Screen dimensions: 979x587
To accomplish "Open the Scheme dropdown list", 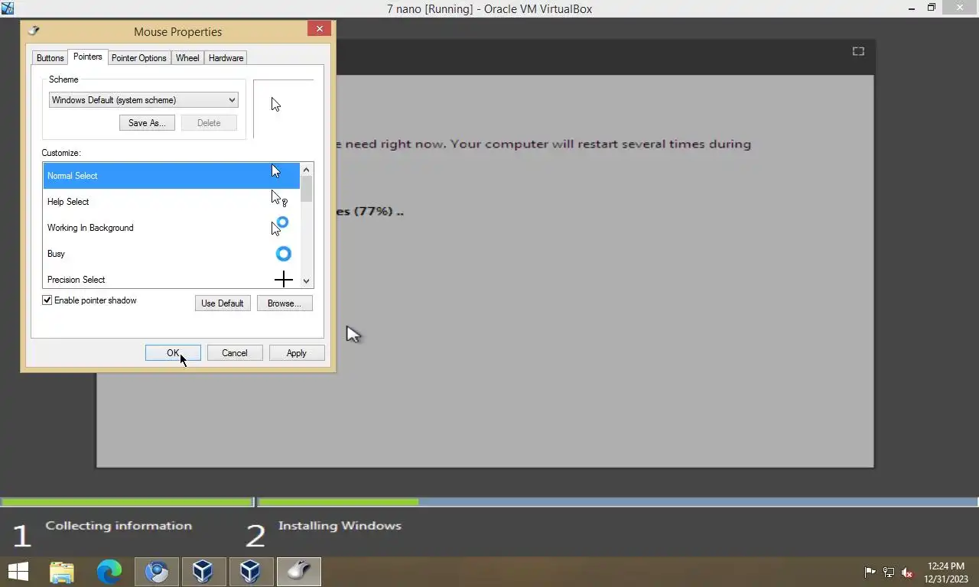I will coord(143,100).
